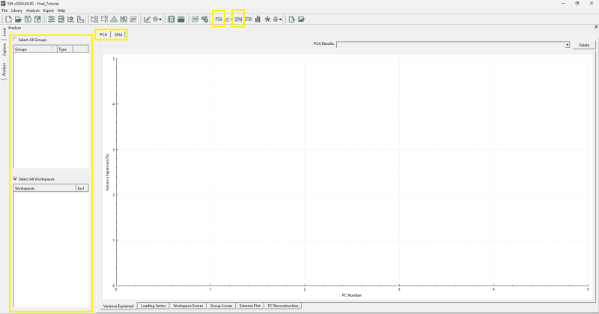Expand the arrow beside the circle-slash icon
Image resolution: width=599 pixels, height=314 pixels.
coord(160,19)
